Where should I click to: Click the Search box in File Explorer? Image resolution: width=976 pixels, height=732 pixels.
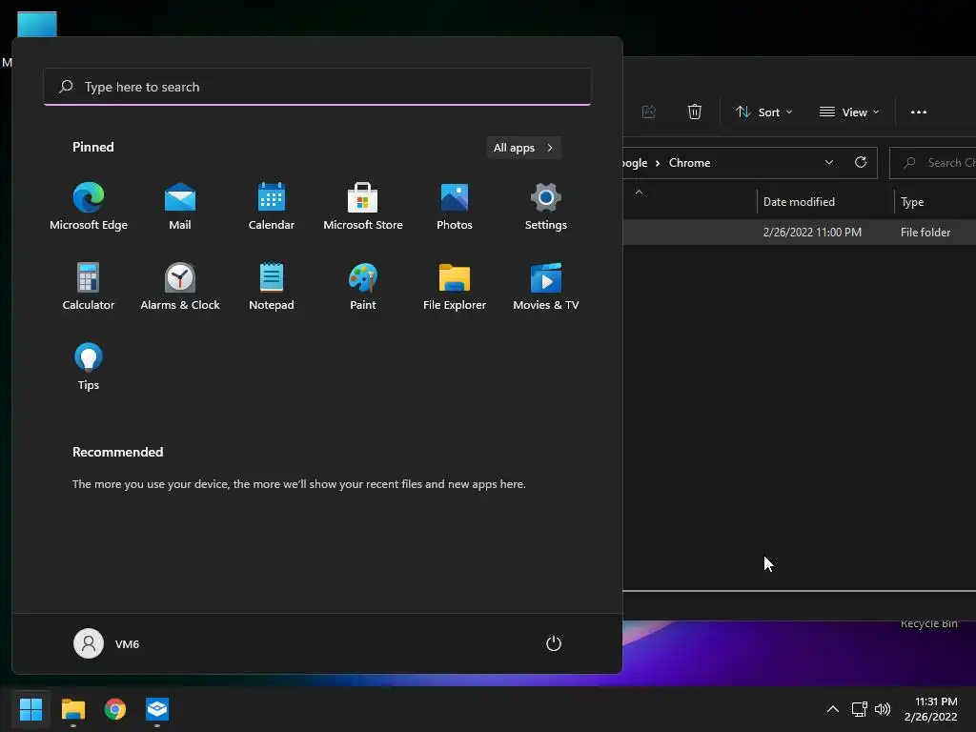[932, 162]
